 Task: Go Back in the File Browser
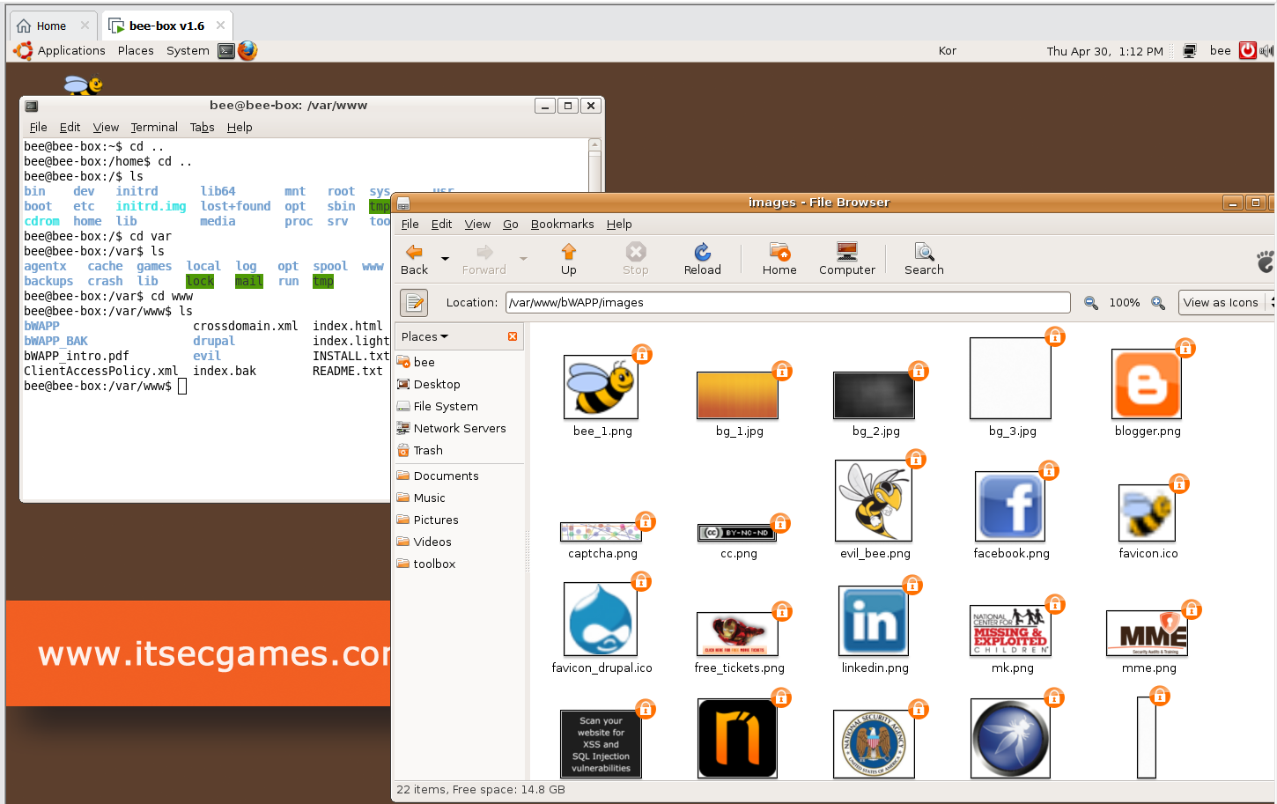coord(414,260)
